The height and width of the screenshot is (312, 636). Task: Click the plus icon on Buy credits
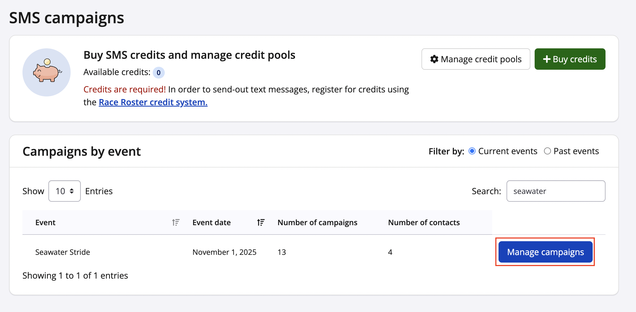(x=546, y=59)
